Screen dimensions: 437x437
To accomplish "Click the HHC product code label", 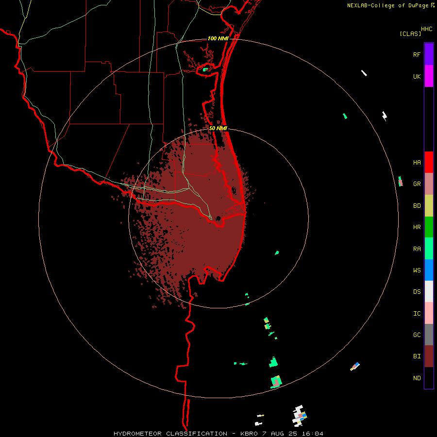I will 426,29.
